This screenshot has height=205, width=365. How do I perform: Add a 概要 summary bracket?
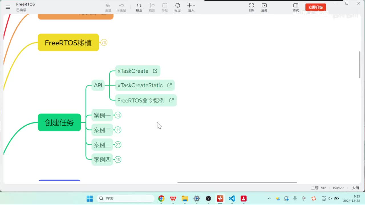coord(152,7)
